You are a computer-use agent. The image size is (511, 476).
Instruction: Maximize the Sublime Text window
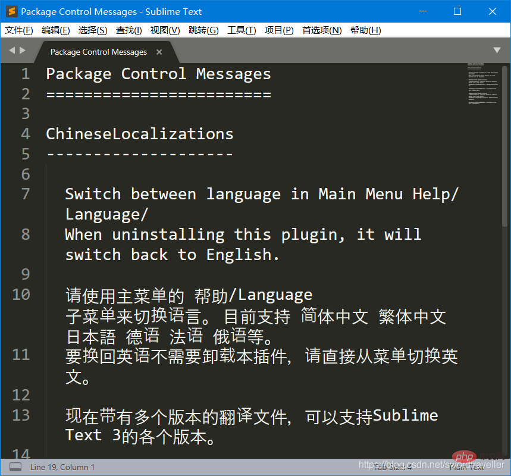pyautogui.click(x=457, y=11)
